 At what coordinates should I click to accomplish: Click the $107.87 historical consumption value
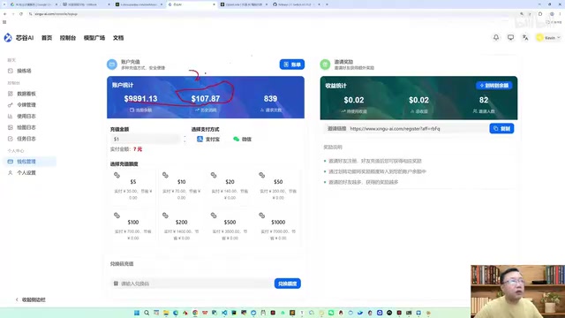coord(206,98)
